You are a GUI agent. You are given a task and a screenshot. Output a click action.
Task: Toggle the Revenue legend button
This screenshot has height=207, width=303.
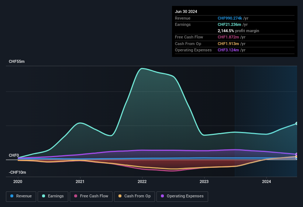click(21, 196)
